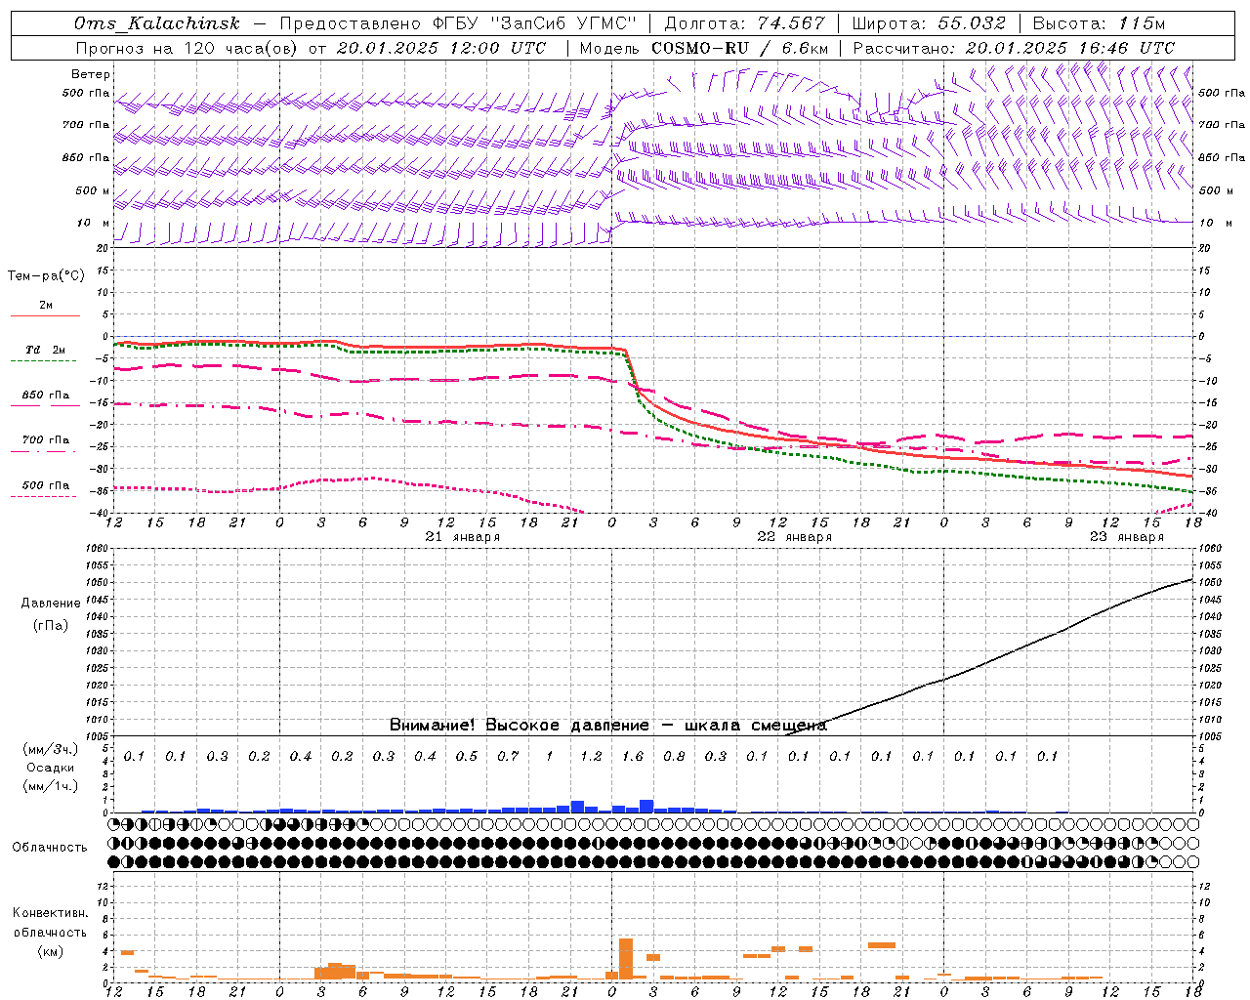Click the latitude value "Широта: 55.032"
Screen dimensions: 1250x1000
(929, 23)
